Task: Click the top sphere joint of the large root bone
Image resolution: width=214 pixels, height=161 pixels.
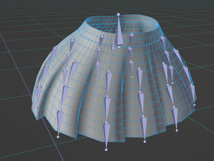Action: pos(119,14)
